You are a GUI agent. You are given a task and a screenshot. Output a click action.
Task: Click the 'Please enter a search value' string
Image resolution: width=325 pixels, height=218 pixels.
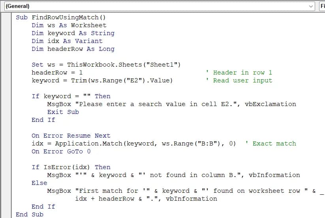tap(156, 104)
